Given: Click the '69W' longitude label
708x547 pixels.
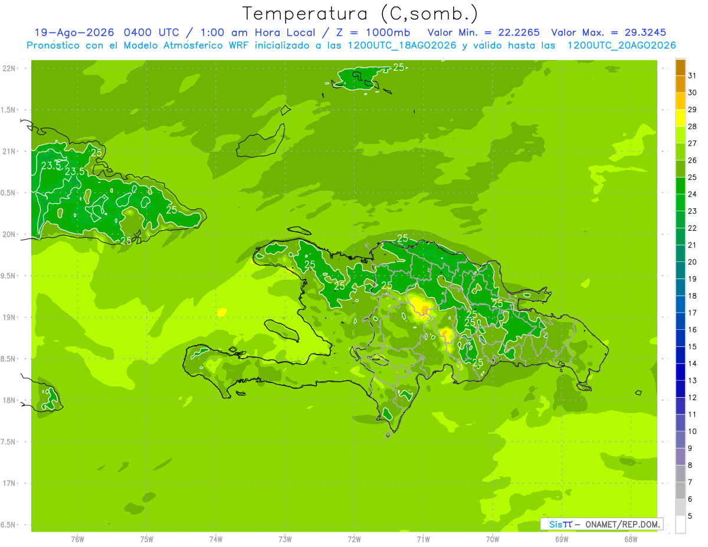Looking at the screenshot, I should [x=562, y=539].
